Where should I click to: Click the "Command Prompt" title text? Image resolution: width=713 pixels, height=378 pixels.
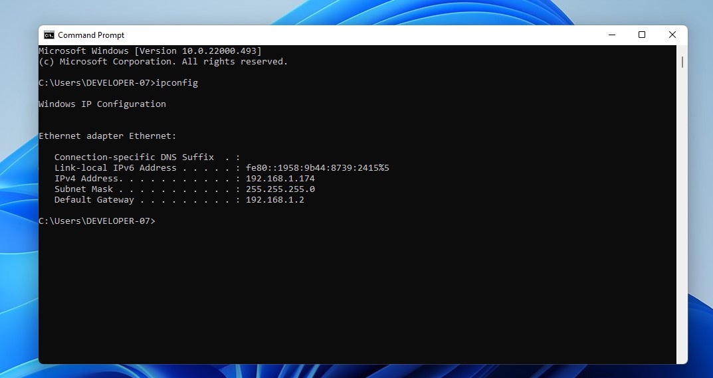coord(91,35)
